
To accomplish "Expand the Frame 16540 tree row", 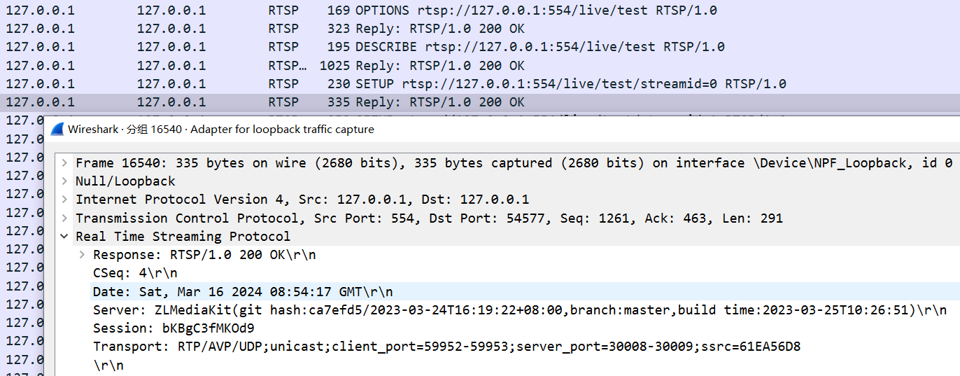I will (64, 163).
